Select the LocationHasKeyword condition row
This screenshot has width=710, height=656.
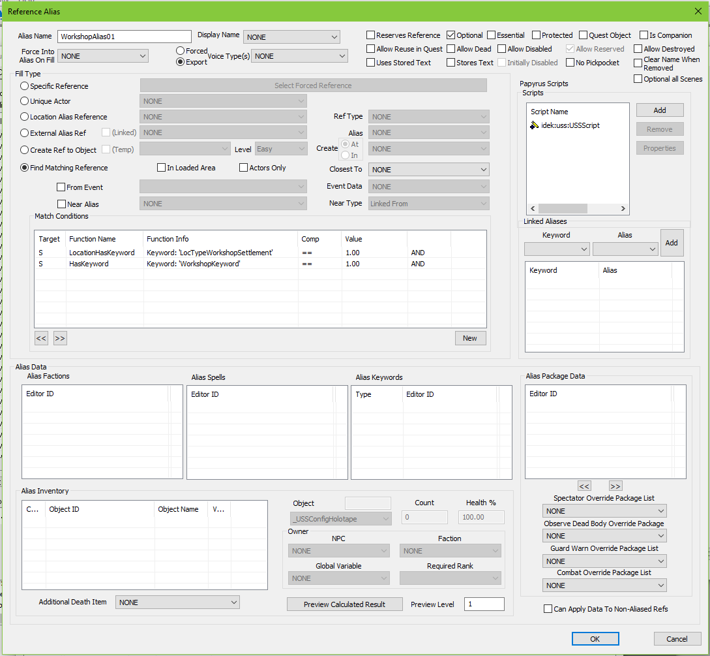point(102,253)
